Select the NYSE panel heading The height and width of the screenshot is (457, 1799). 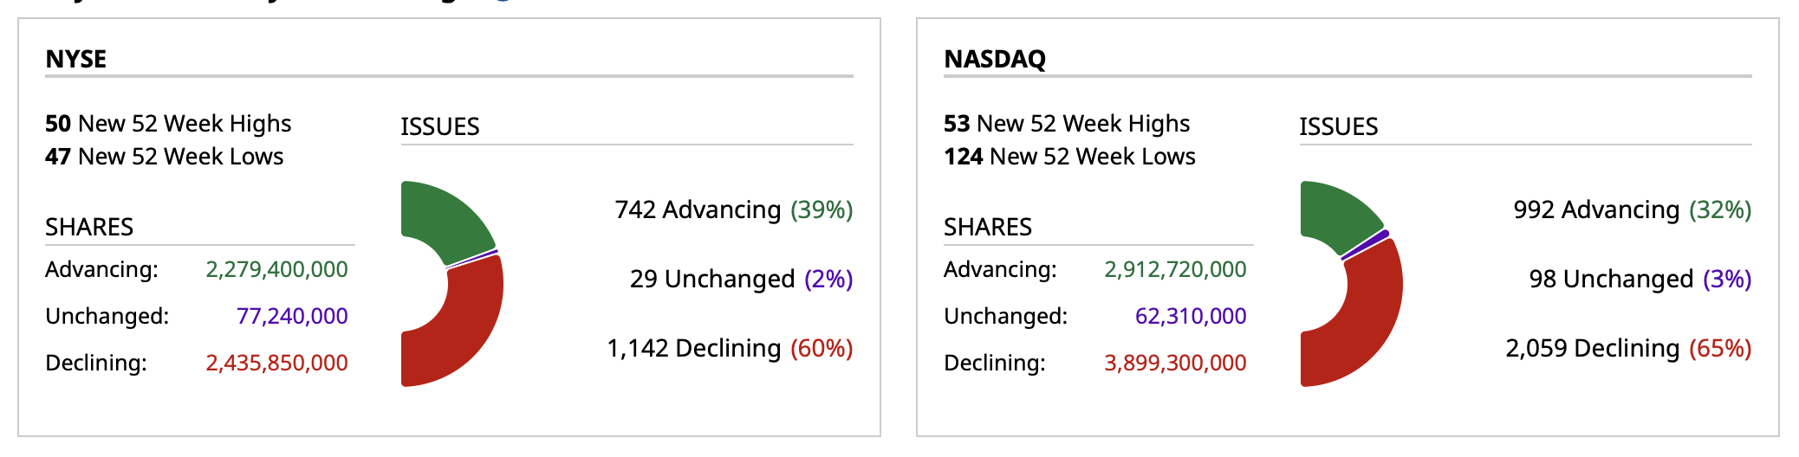[76, 59]
